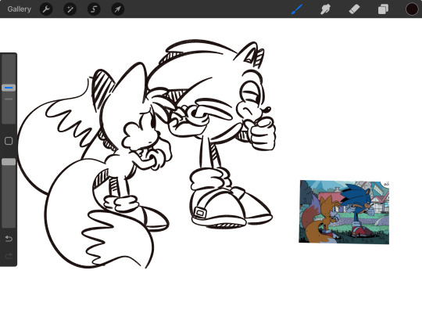Open the active color swatch
Viewport: 422px width, 317px height.
[412, 9]
